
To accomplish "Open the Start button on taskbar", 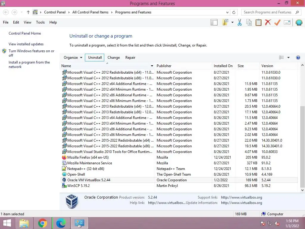I will pos(7,223).
